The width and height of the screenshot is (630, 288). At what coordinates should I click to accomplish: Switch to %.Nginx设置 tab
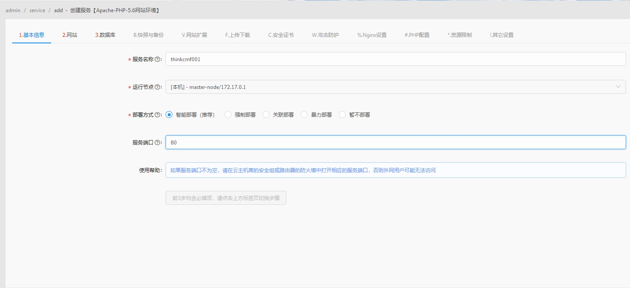coord(372,35)
